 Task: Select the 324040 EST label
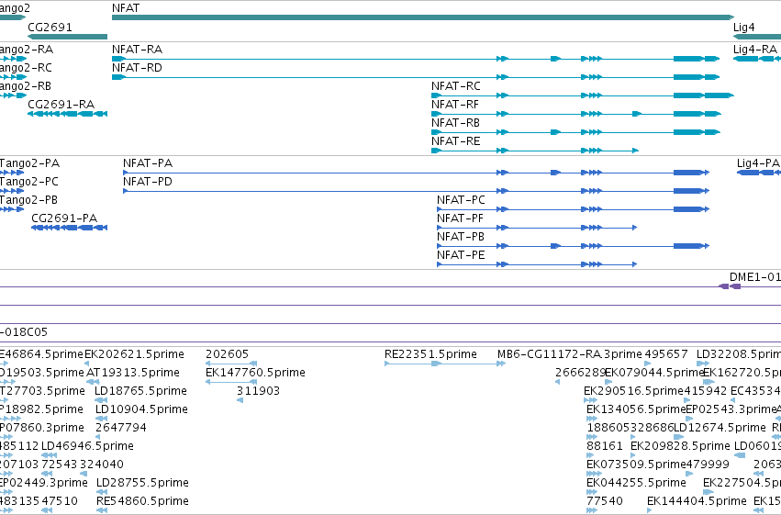pyautogui.click(x=102, y=465)
